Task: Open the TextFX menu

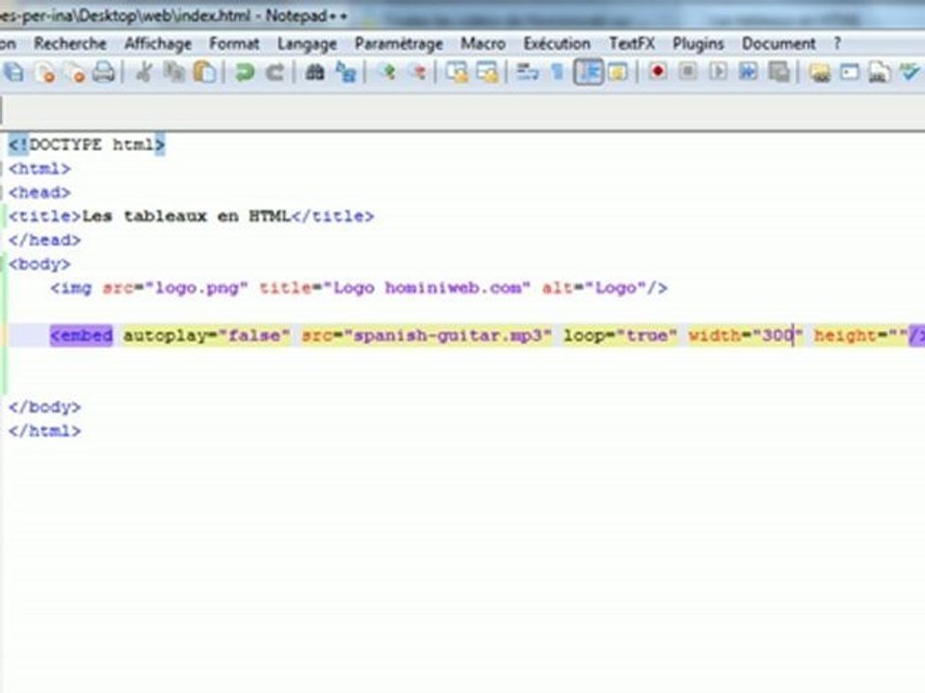Action: coord(632,43)
